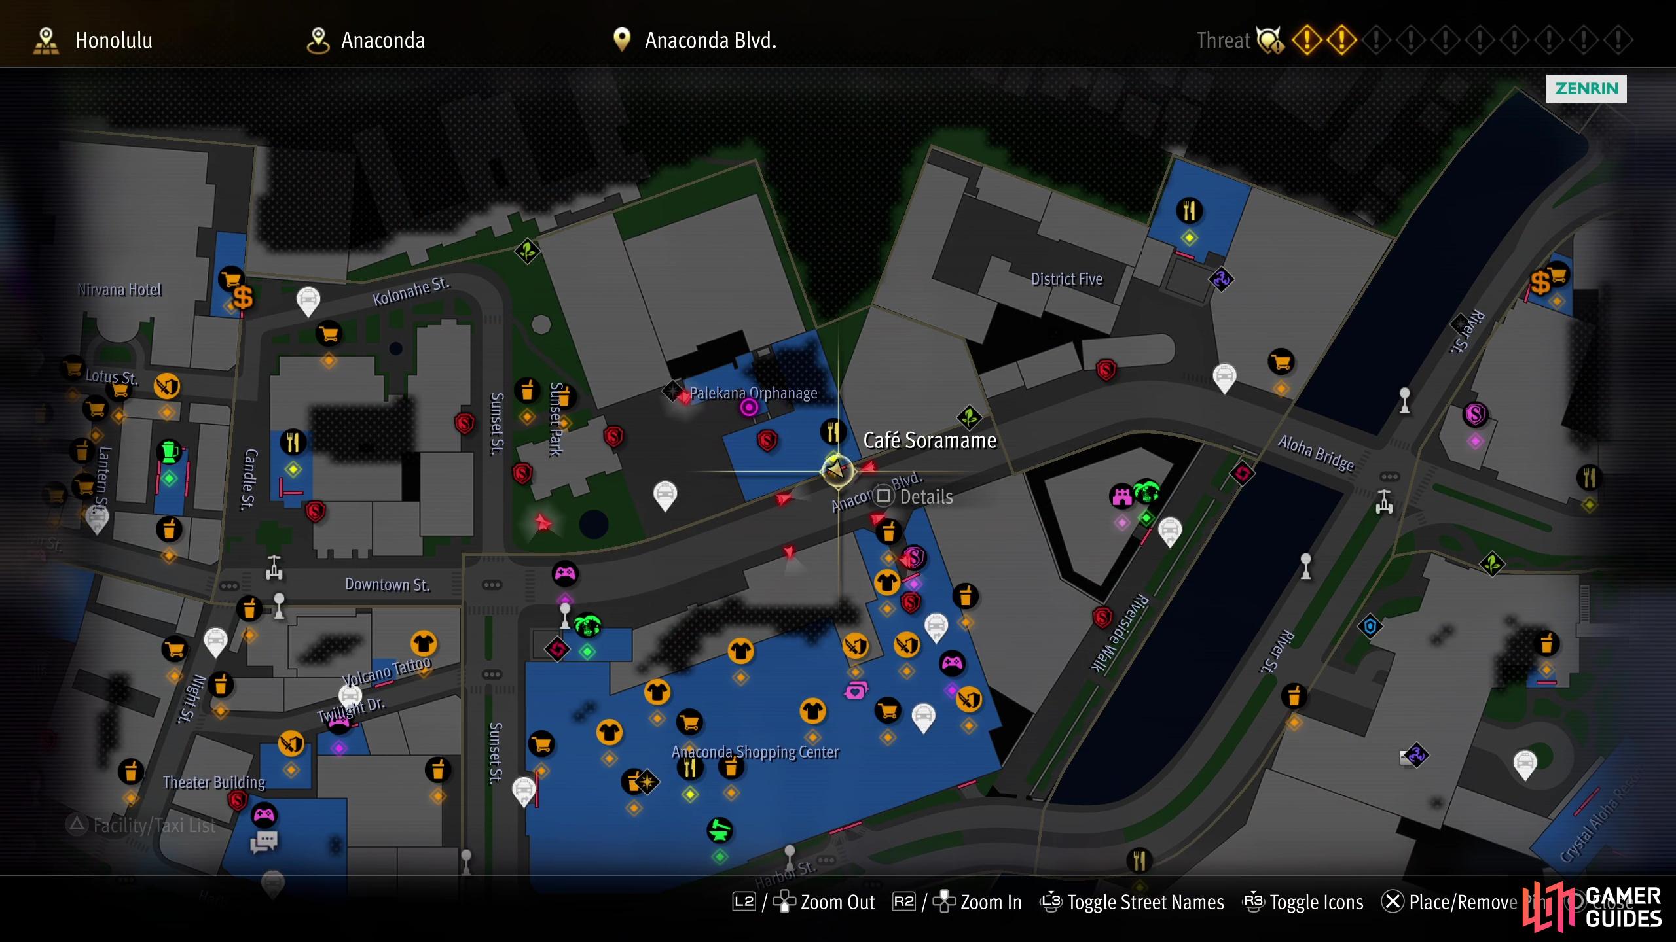This screenshot has height=942, width=1676.
Task: Select the Segway icon near Aloha Bridge
Action: [1383, 502]
